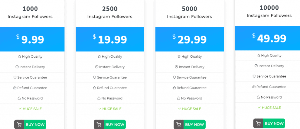Viewport: 300px width, 129px height.
Task: Click the clock icon beside Instant Delivery in the 5000 plan
Action: pos(176,67)
